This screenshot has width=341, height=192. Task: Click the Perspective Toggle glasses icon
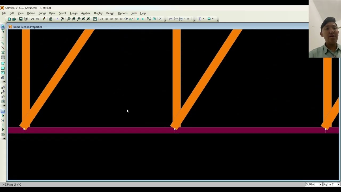[x=131, y=19]
